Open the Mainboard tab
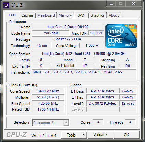 pyautogui.click(x=46, y=15)
